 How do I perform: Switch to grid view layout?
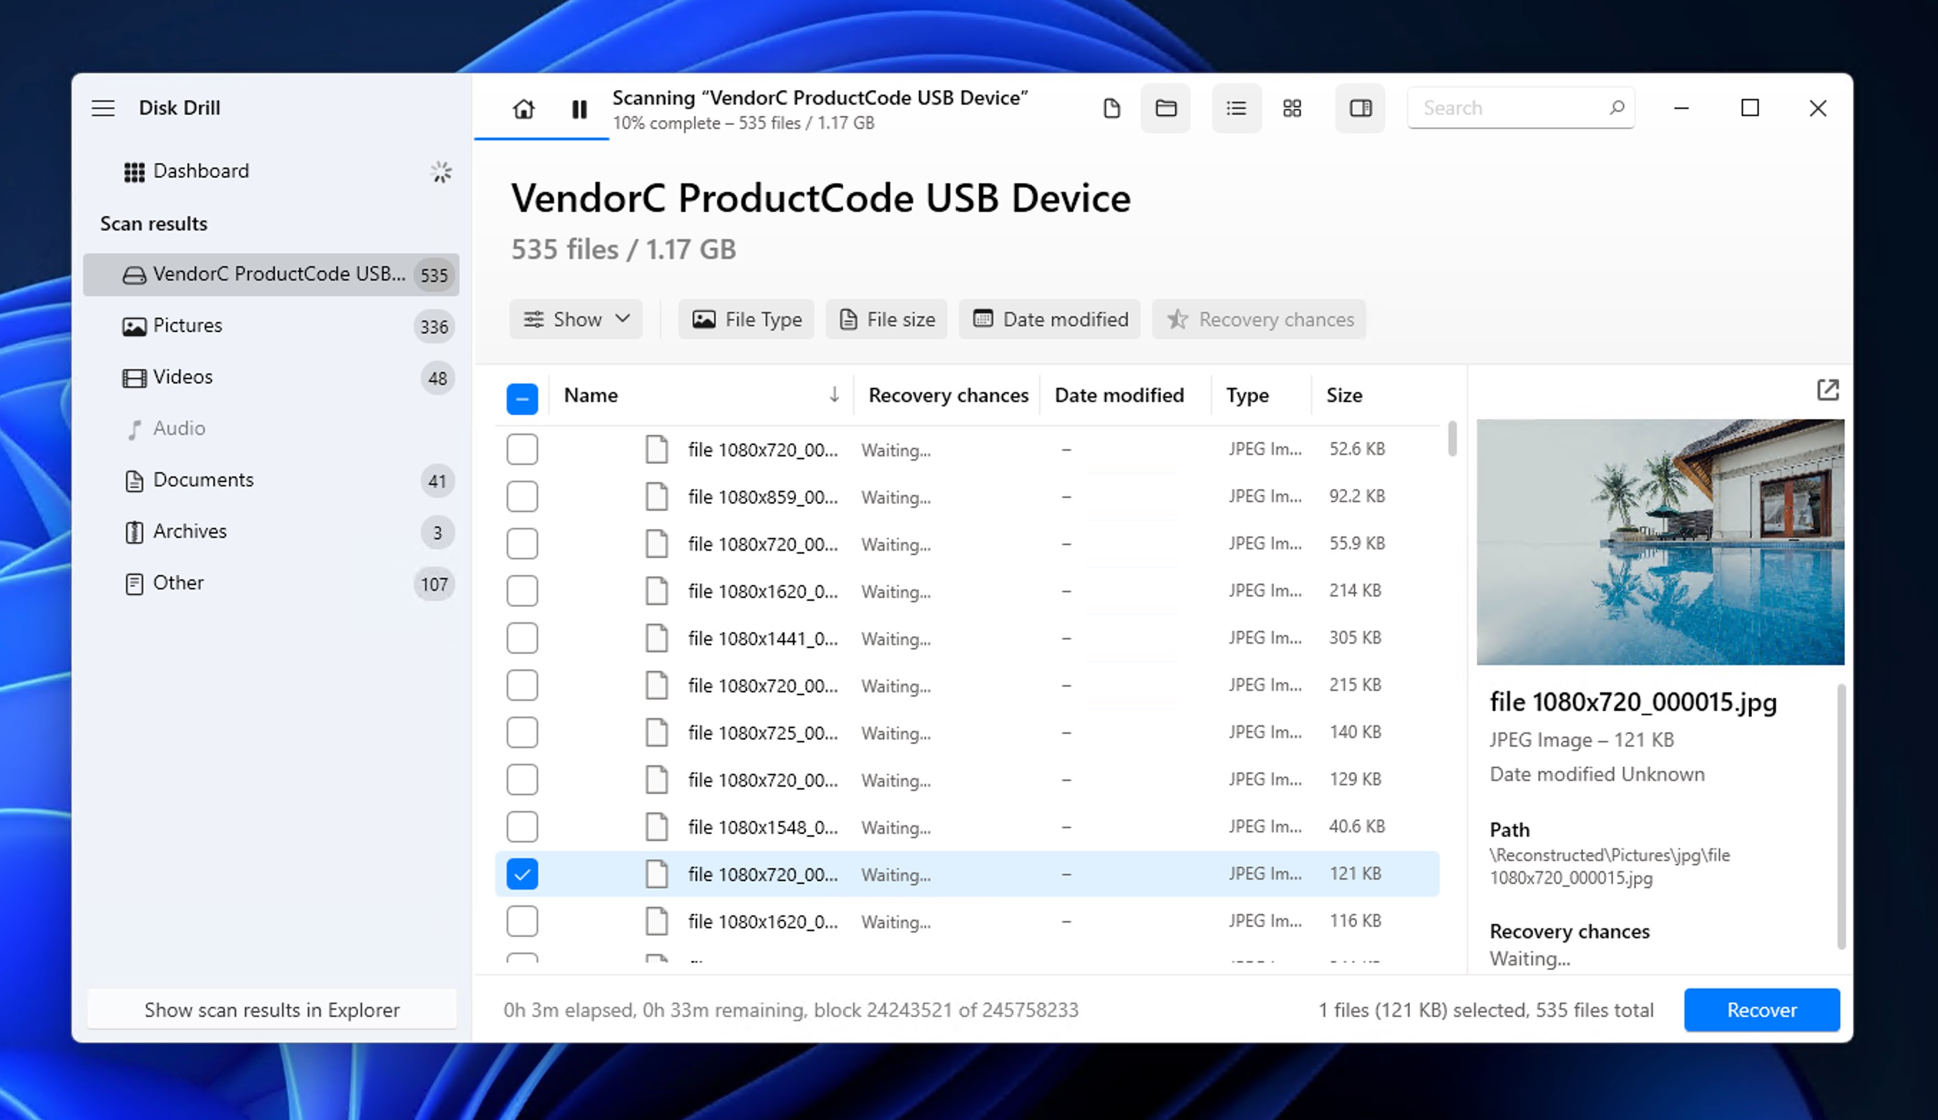tap(1292, 109)
